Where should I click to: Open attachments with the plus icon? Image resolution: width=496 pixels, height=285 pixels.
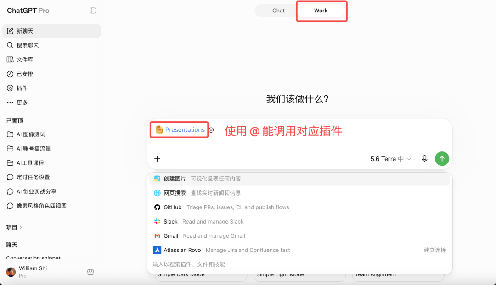point(157,159)
